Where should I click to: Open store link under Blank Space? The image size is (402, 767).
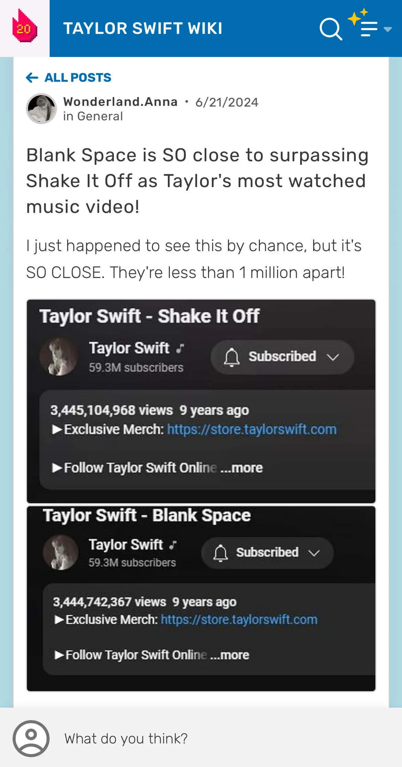(x=239, y=619)
